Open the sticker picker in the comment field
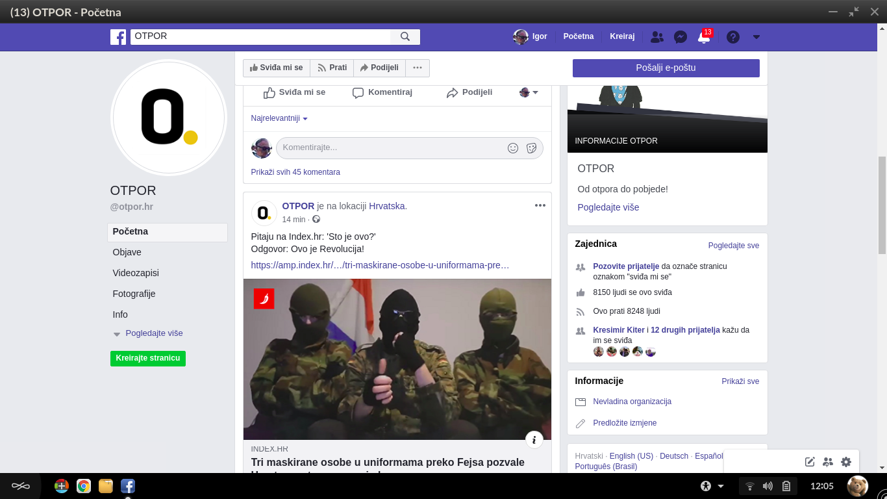 click(x=531, y=147)
